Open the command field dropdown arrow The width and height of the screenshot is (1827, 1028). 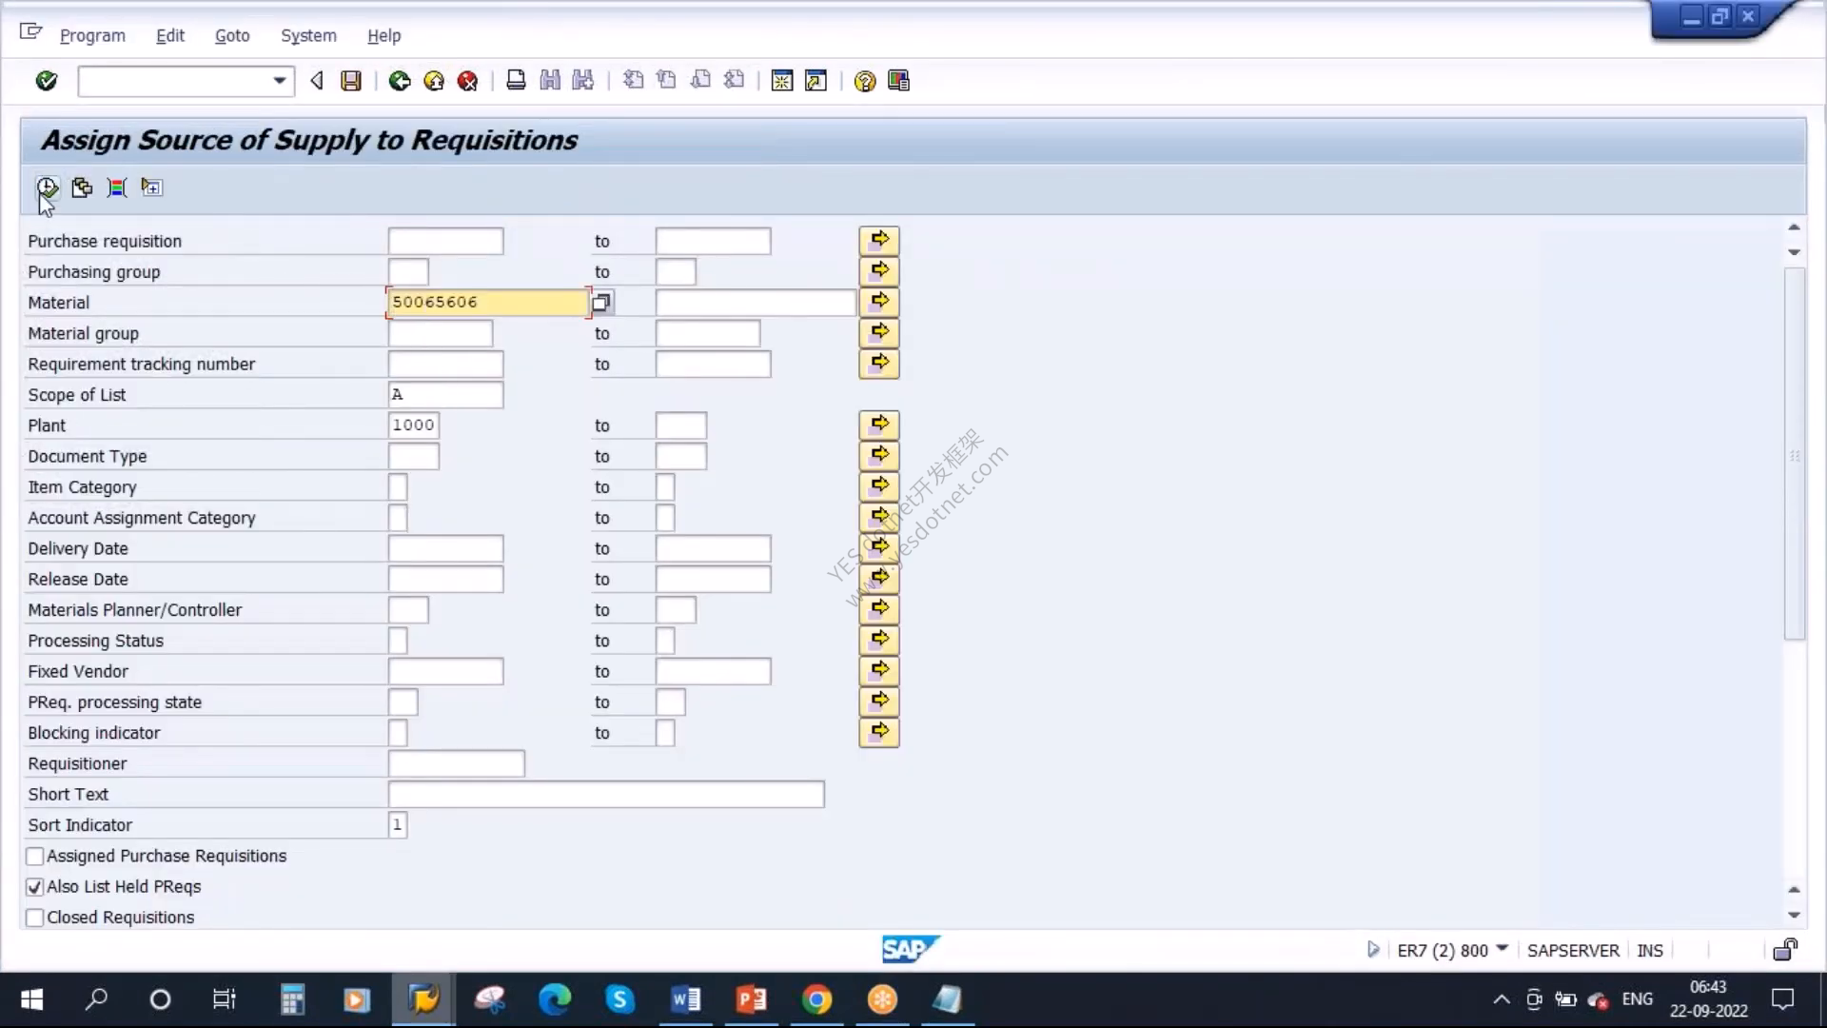280,81
